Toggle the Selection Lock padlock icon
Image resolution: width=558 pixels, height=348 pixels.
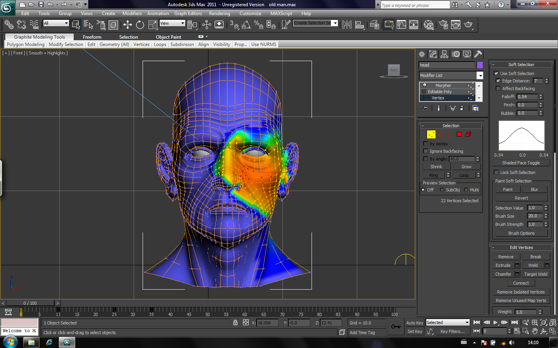(x=235, y=322)
